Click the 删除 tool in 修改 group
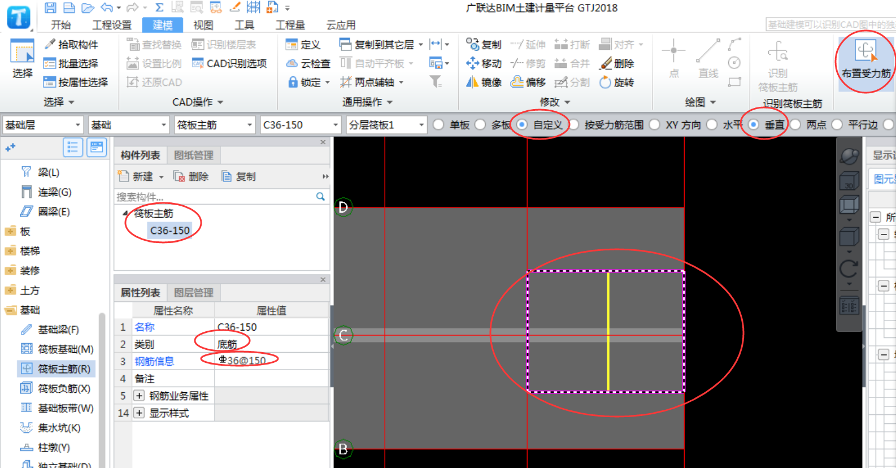The image size is (896, 468). click(x=616, y=63)
